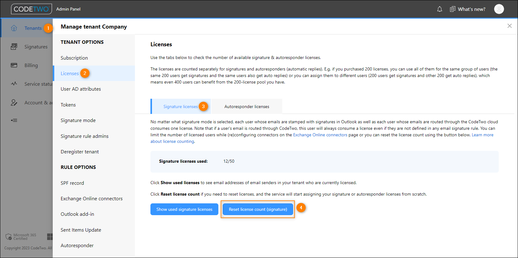Open Signature mode option
This screenshot has width=518, height=258.
click(78, 120)
